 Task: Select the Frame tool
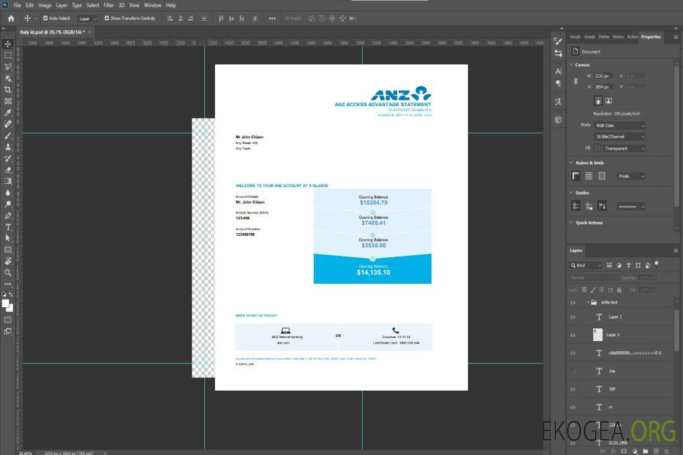pyautogui.click(x=8, y=101)
